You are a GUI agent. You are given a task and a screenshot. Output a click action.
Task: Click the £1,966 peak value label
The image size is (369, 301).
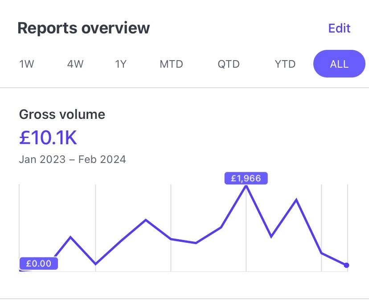tap(246, 178)
